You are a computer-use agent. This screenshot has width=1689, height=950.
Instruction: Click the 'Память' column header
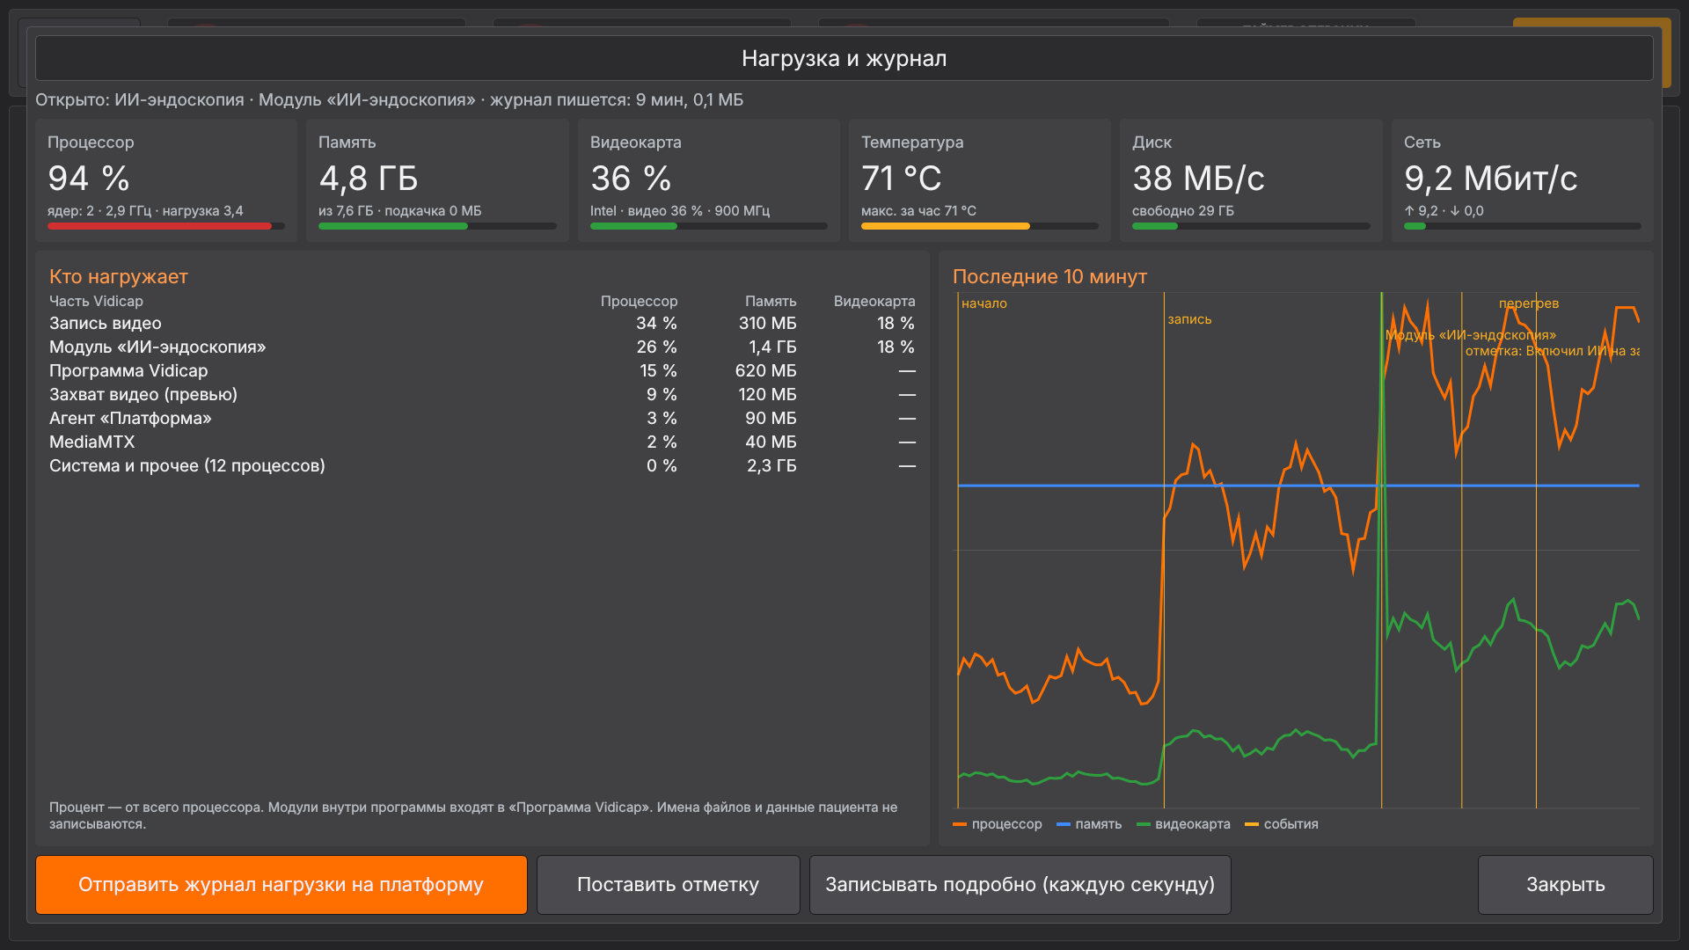pos(771,301)
